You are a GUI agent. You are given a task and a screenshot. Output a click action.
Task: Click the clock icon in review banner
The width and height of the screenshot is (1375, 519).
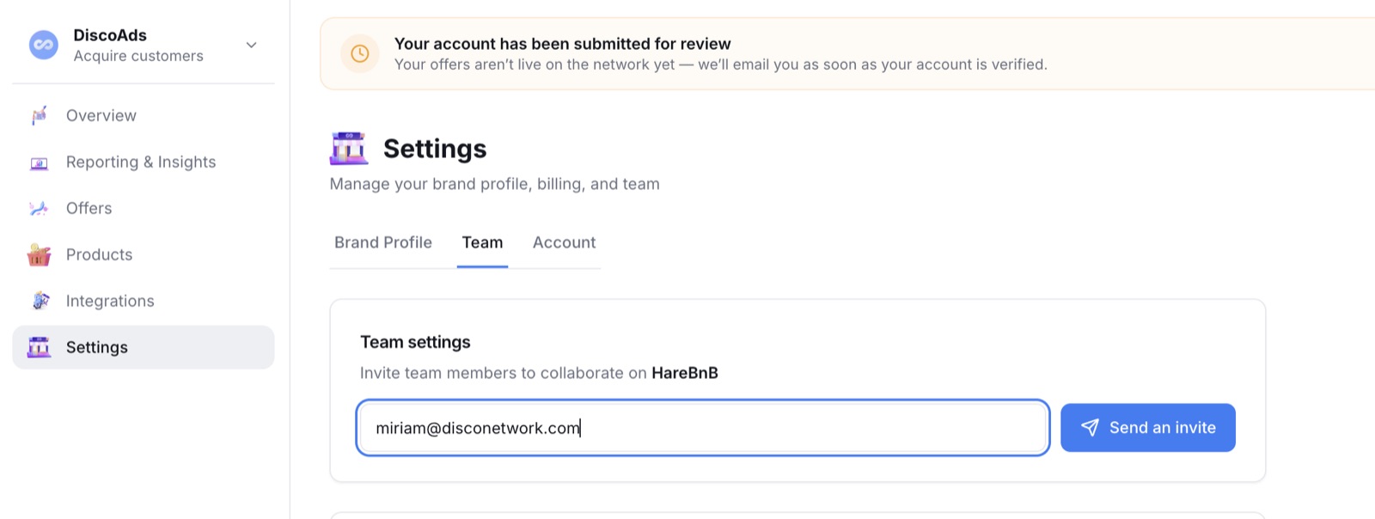360,53
